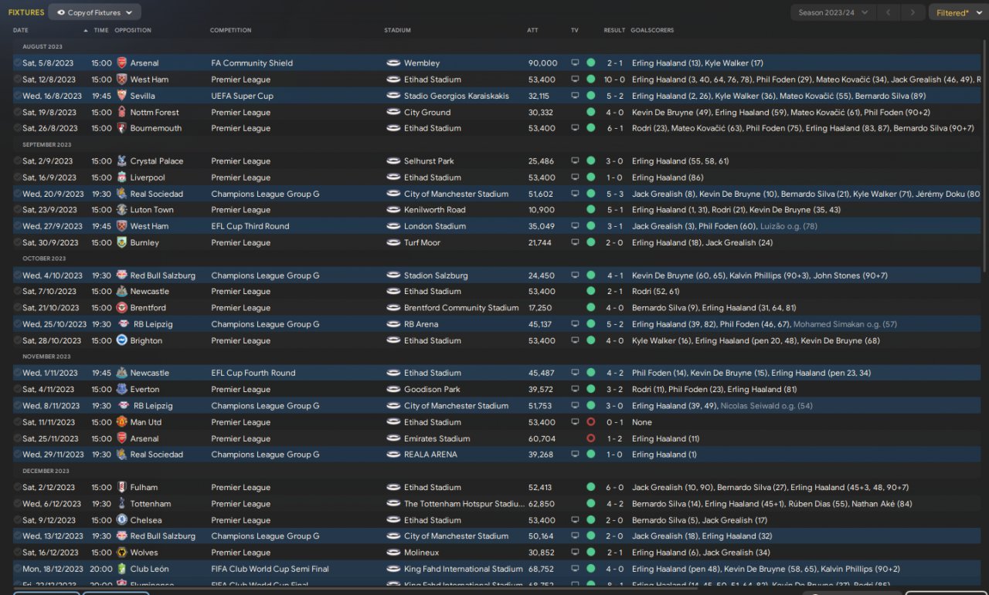Click the Liverpool club badge
The image size is (989, 595).
click(x=121, y=177)
